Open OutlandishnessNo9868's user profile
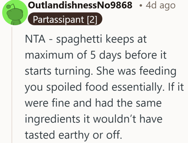This screenshot has height=143, width=188. [80, 5]
